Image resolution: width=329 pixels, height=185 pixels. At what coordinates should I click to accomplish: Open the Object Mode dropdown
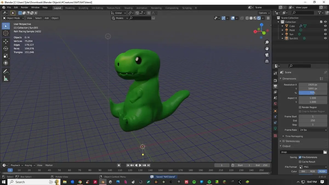[x=13, y=18]
